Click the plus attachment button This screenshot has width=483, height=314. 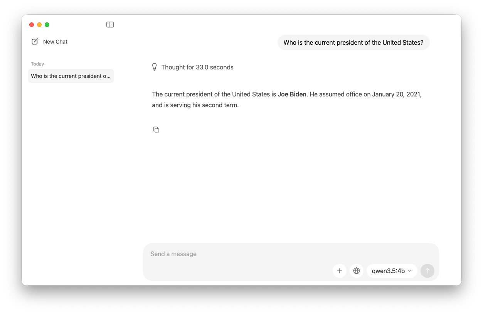[340, 271]
